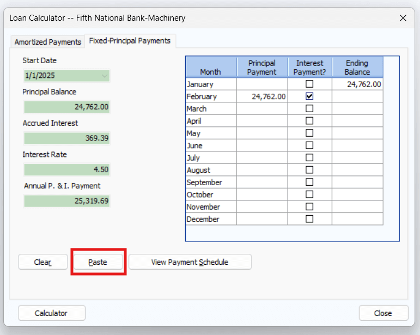Click the Principal Balance field
This screenshot has height=335, width=420.
[x=66, y=107]
